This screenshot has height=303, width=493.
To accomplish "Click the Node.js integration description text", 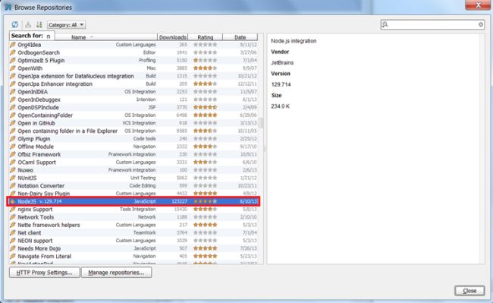I will [294, 41].
